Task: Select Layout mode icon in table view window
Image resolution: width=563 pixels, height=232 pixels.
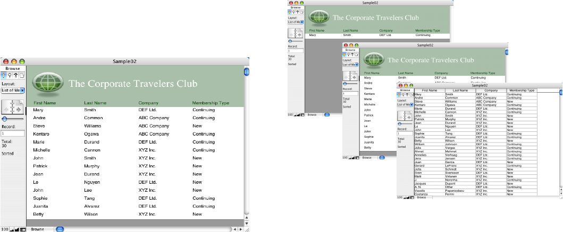Action: click(407, 95)
